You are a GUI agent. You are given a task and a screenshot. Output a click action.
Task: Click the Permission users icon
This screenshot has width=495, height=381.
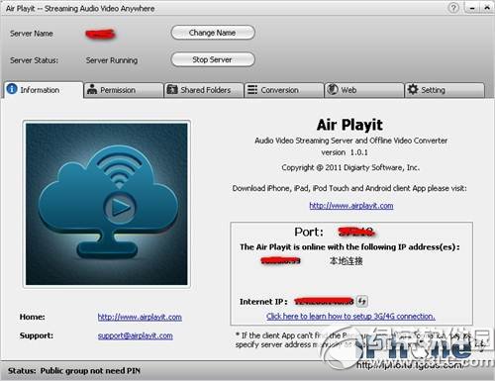pos(92,89)
